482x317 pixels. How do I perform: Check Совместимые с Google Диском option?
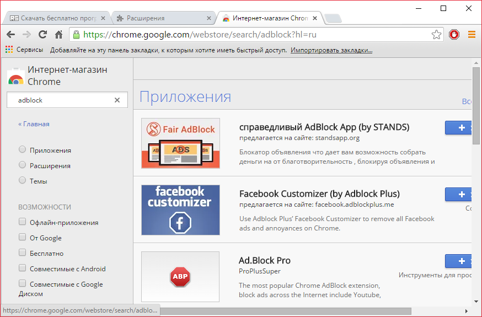click(x=22, y=283)
